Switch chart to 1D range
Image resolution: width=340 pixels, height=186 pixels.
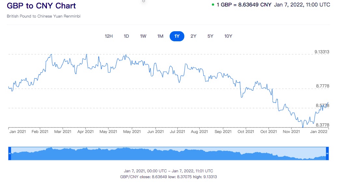[126, 36]
